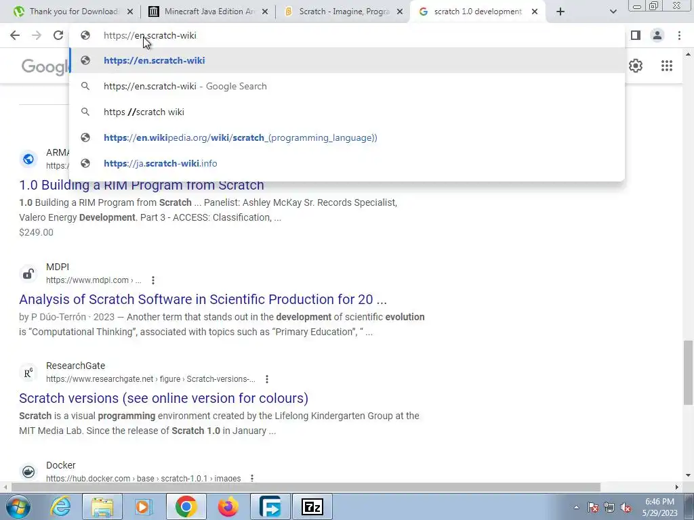Click the Docker site favicon
Screen dimensions: 694x520
tap(28, 472)
